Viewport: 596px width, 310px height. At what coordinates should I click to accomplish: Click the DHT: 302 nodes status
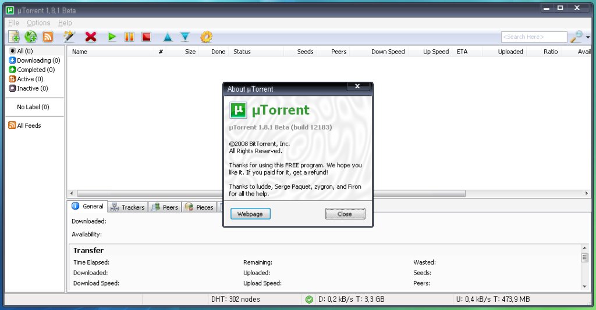[235, 299]
